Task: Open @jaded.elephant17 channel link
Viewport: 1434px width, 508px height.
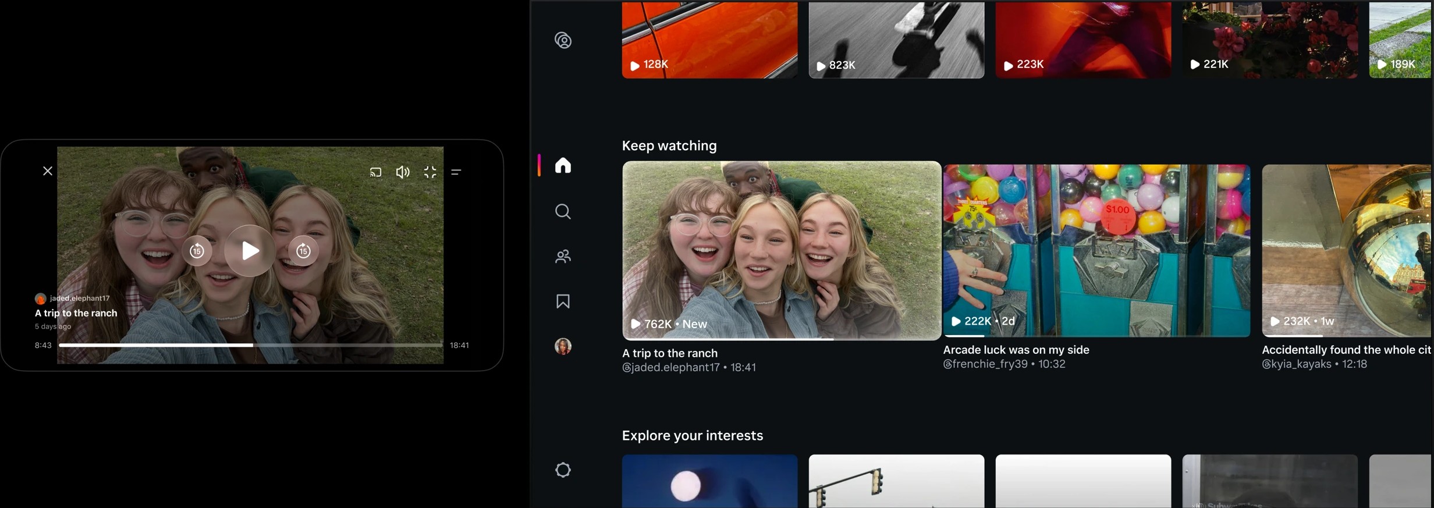Action: 671,367
